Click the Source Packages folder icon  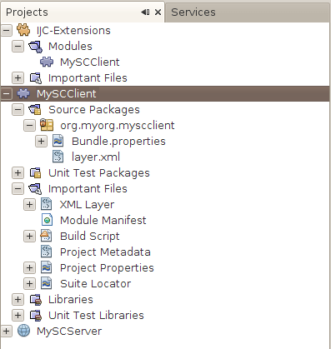(x=35, y=110)
